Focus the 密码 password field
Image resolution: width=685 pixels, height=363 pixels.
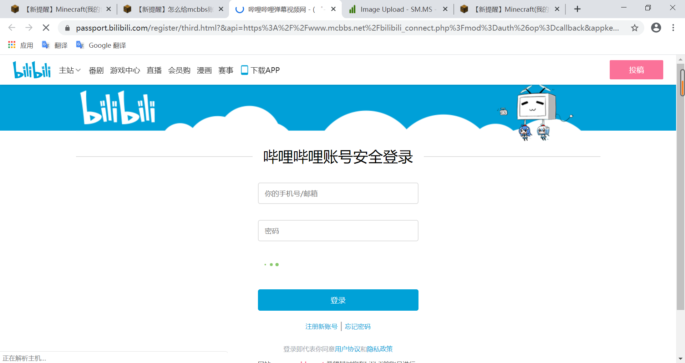[338, 231]
